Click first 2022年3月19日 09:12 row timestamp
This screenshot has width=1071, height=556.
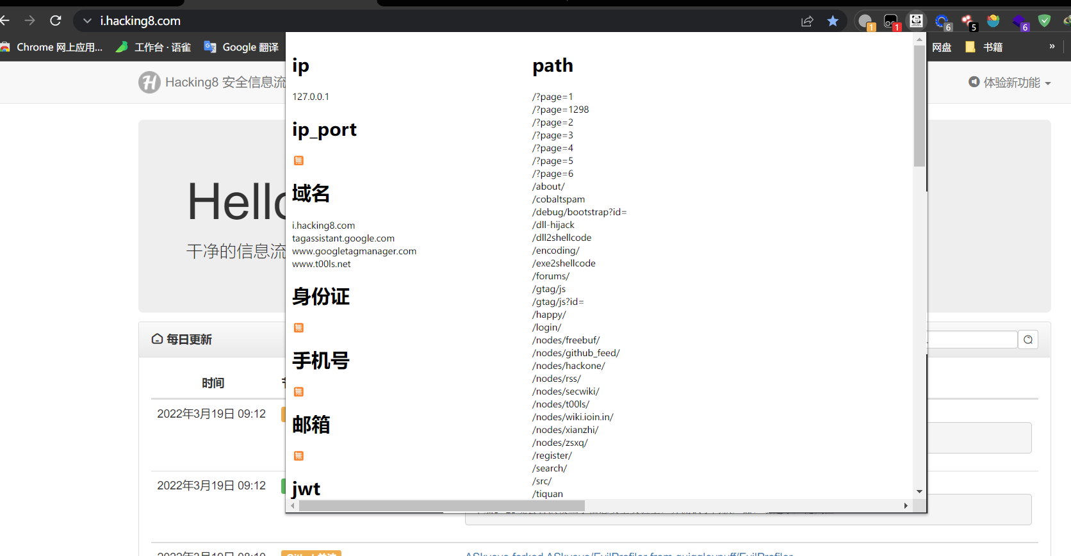(x=211, y=414)
